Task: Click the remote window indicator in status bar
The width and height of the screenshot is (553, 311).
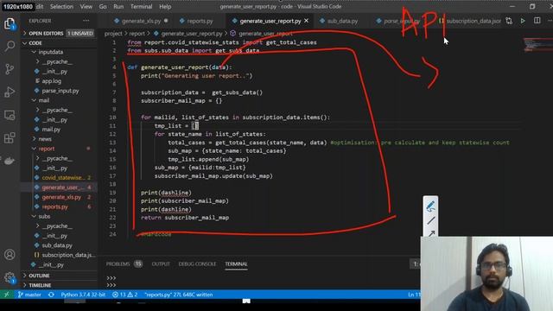Action: pyautogui.click(x=6, y=295)
